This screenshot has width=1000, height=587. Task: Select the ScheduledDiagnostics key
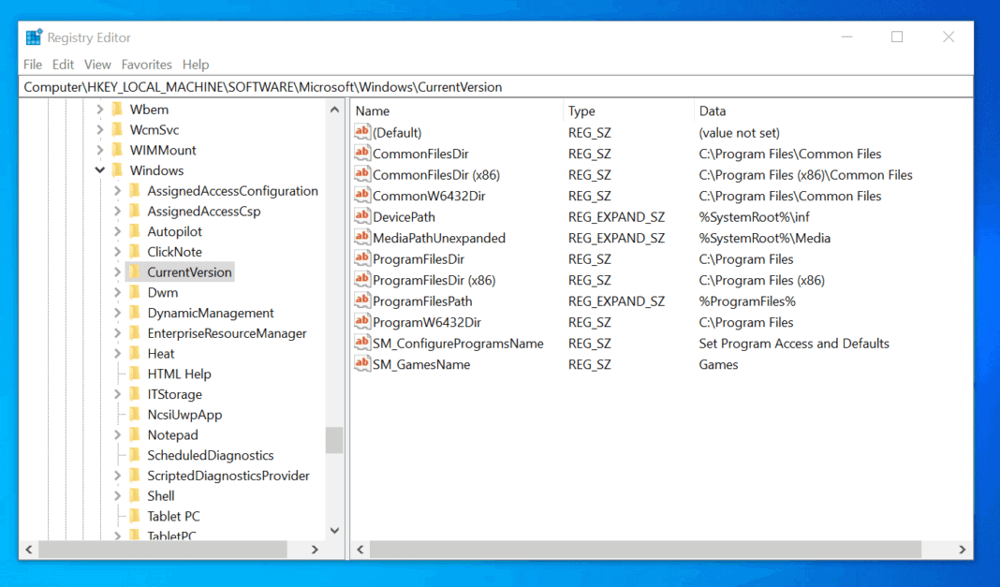pyautogui.click(x=210, y=455)
